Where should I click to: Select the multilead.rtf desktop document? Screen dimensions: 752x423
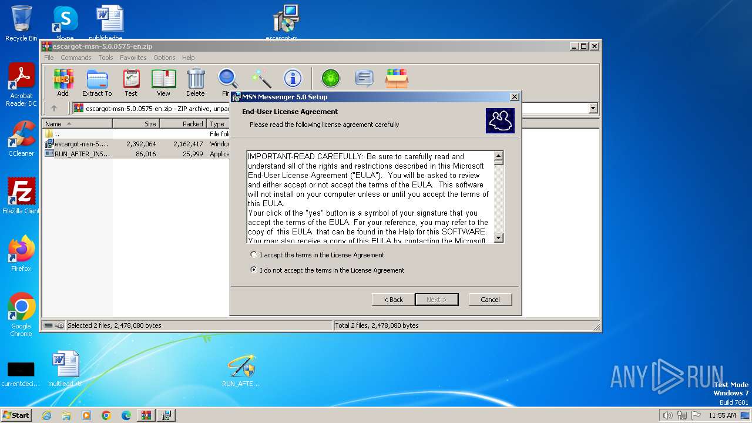[x=65, y=369]
